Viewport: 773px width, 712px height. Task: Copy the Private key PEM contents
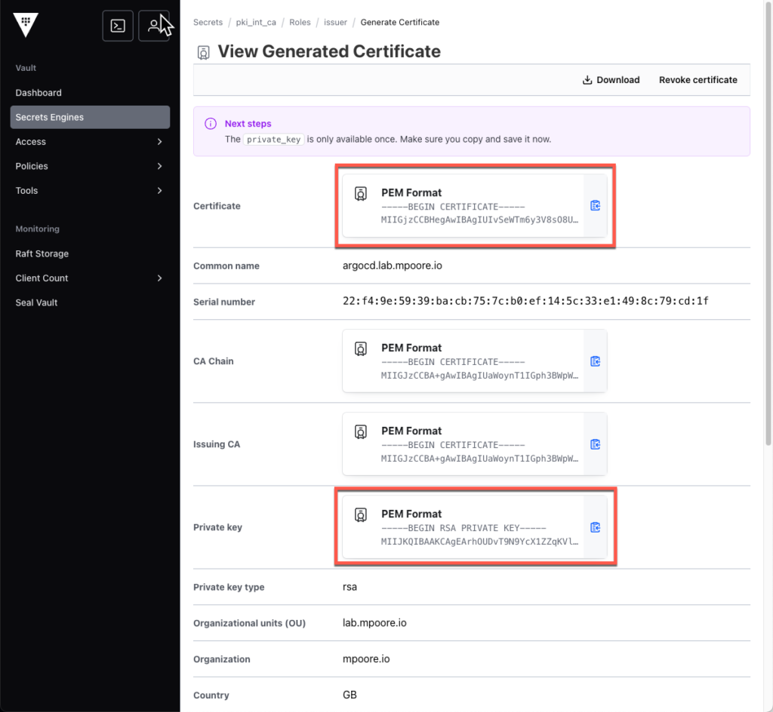(595, 527)
